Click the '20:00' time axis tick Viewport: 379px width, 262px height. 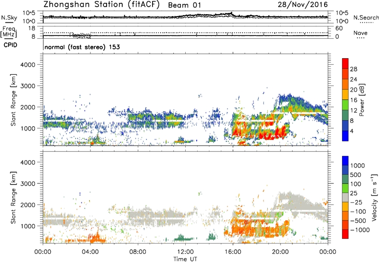(280, 252)
